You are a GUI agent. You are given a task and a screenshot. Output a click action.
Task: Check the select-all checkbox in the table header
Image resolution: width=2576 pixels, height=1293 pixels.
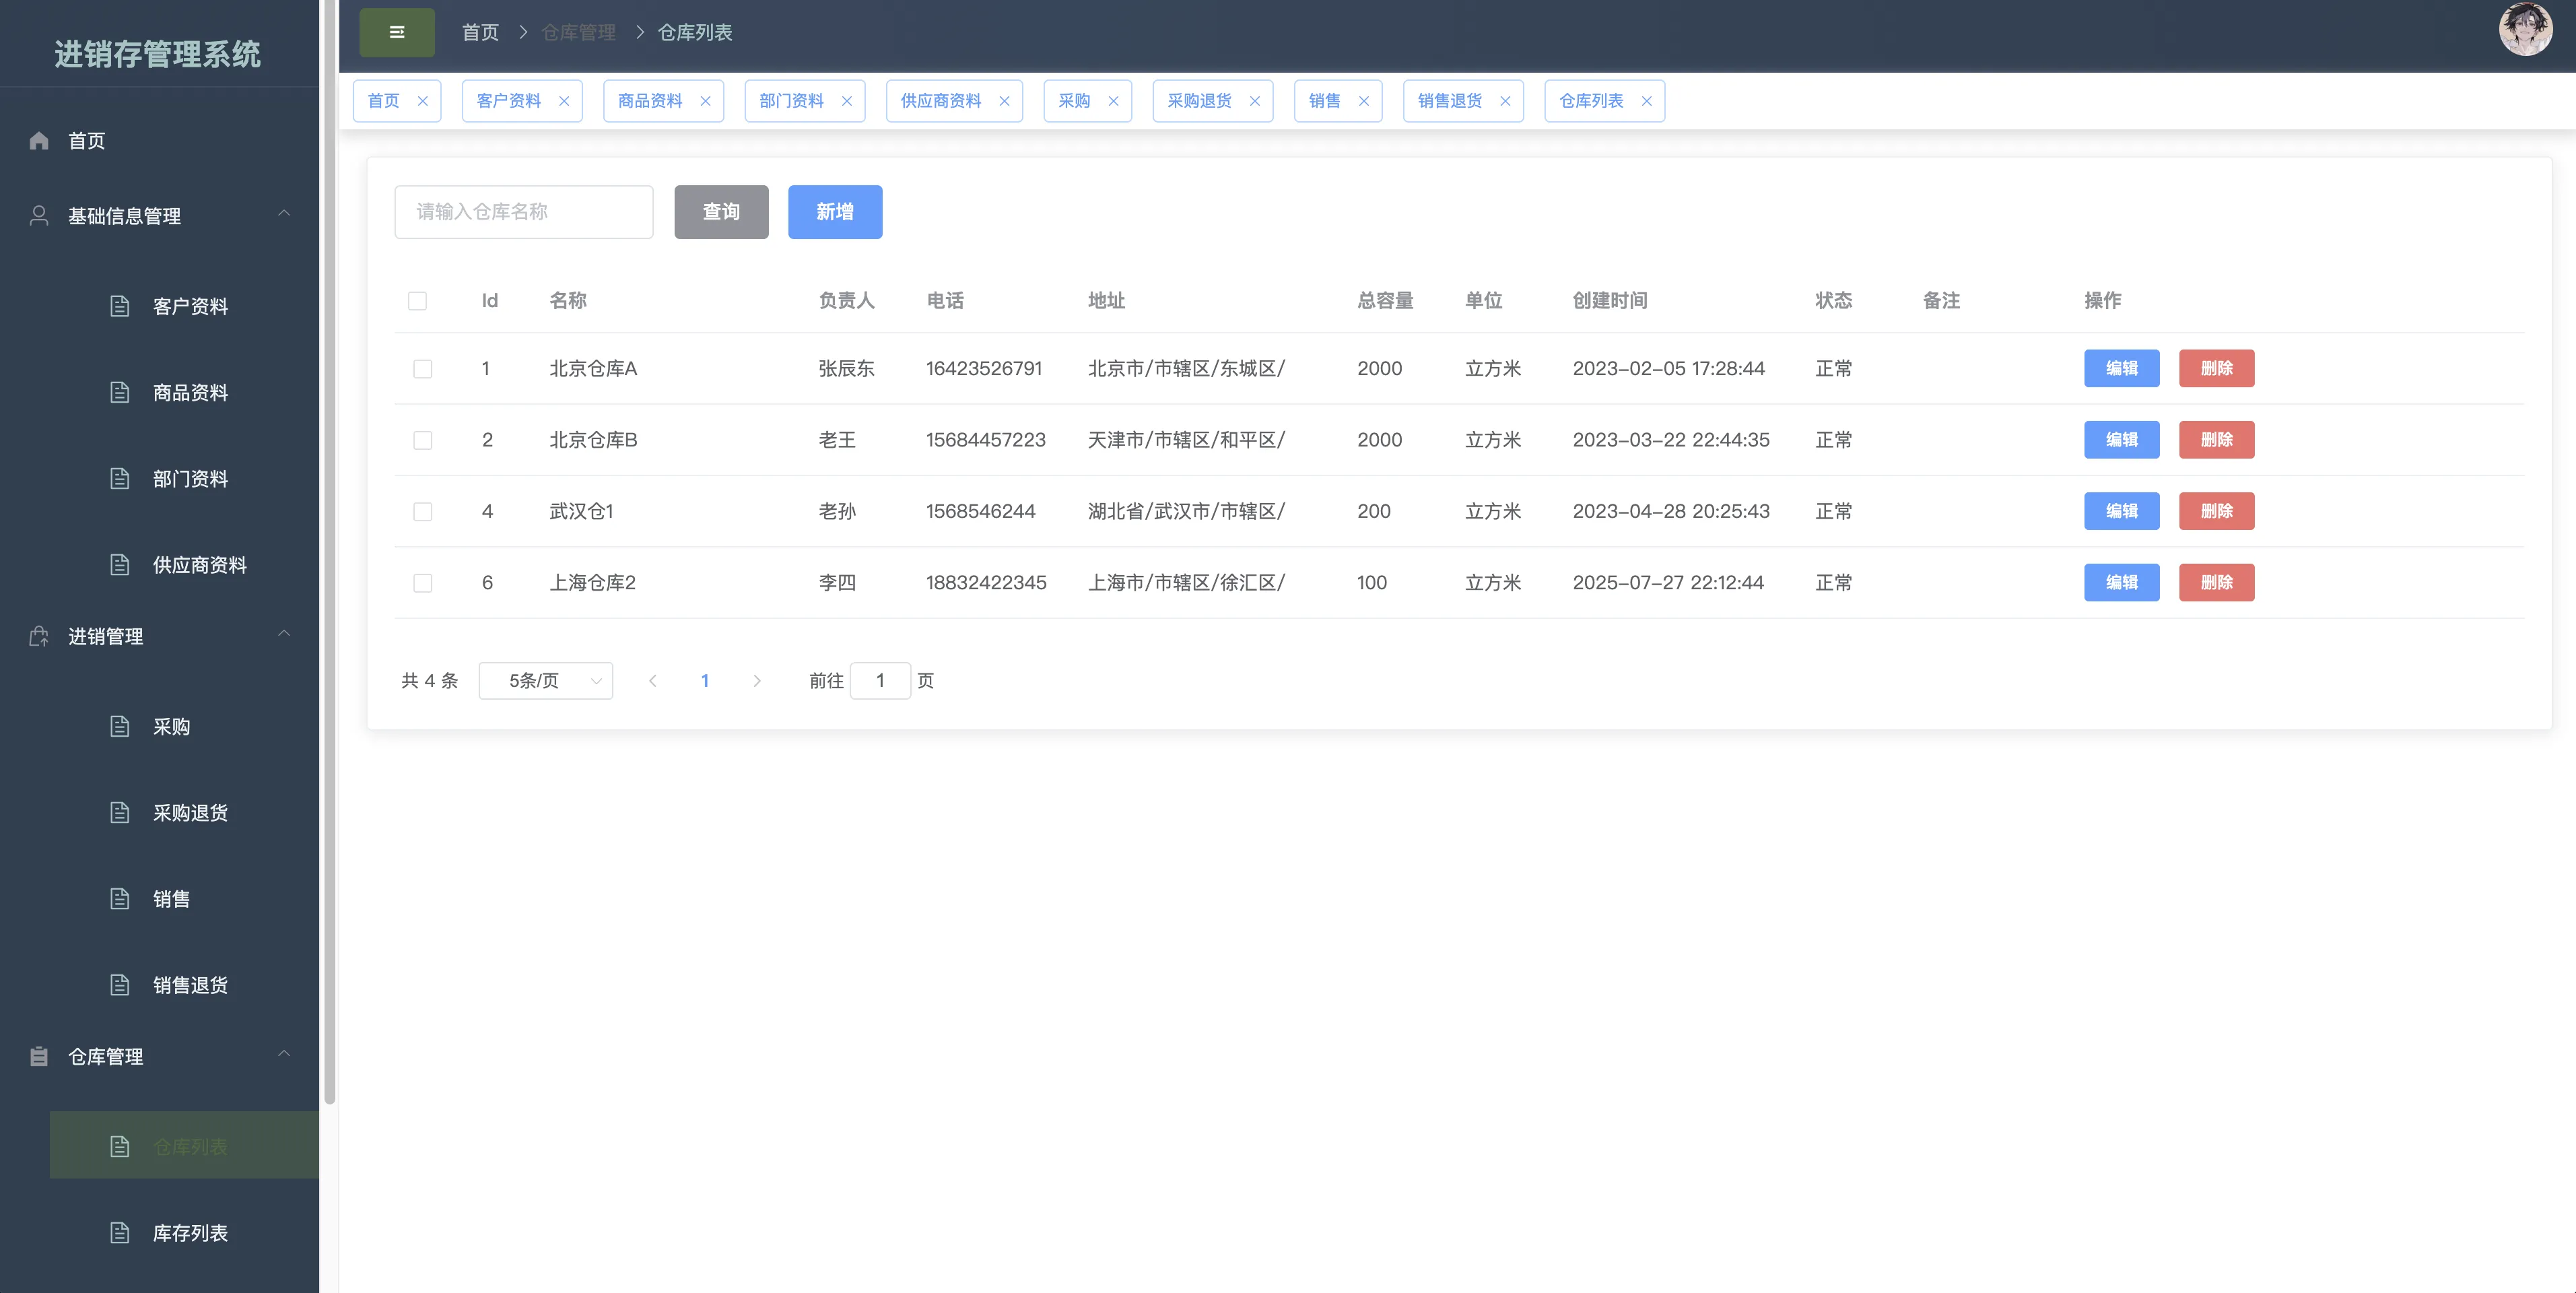pos(418,301)
